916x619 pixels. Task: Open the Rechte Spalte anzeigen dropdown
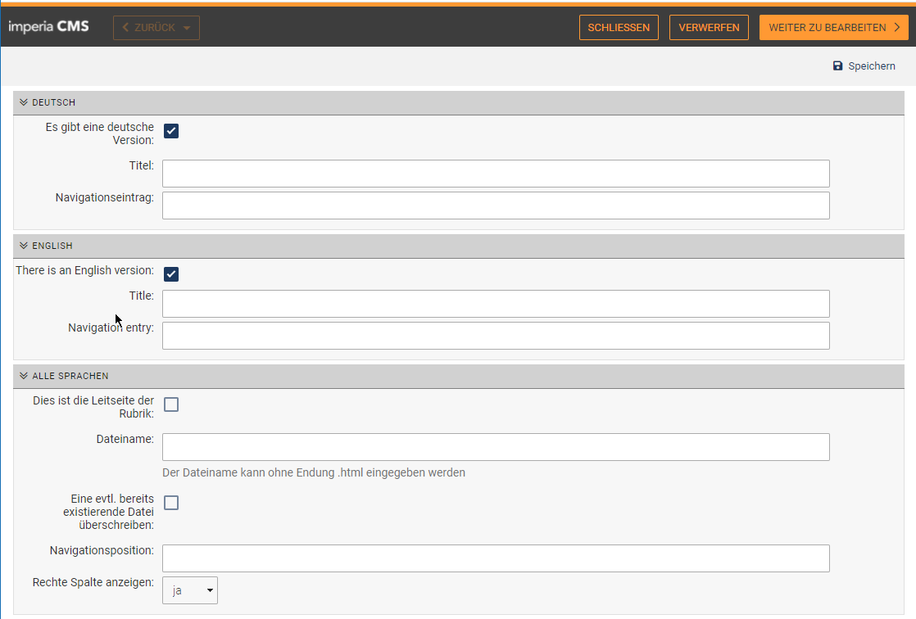(x=190, y=590)
